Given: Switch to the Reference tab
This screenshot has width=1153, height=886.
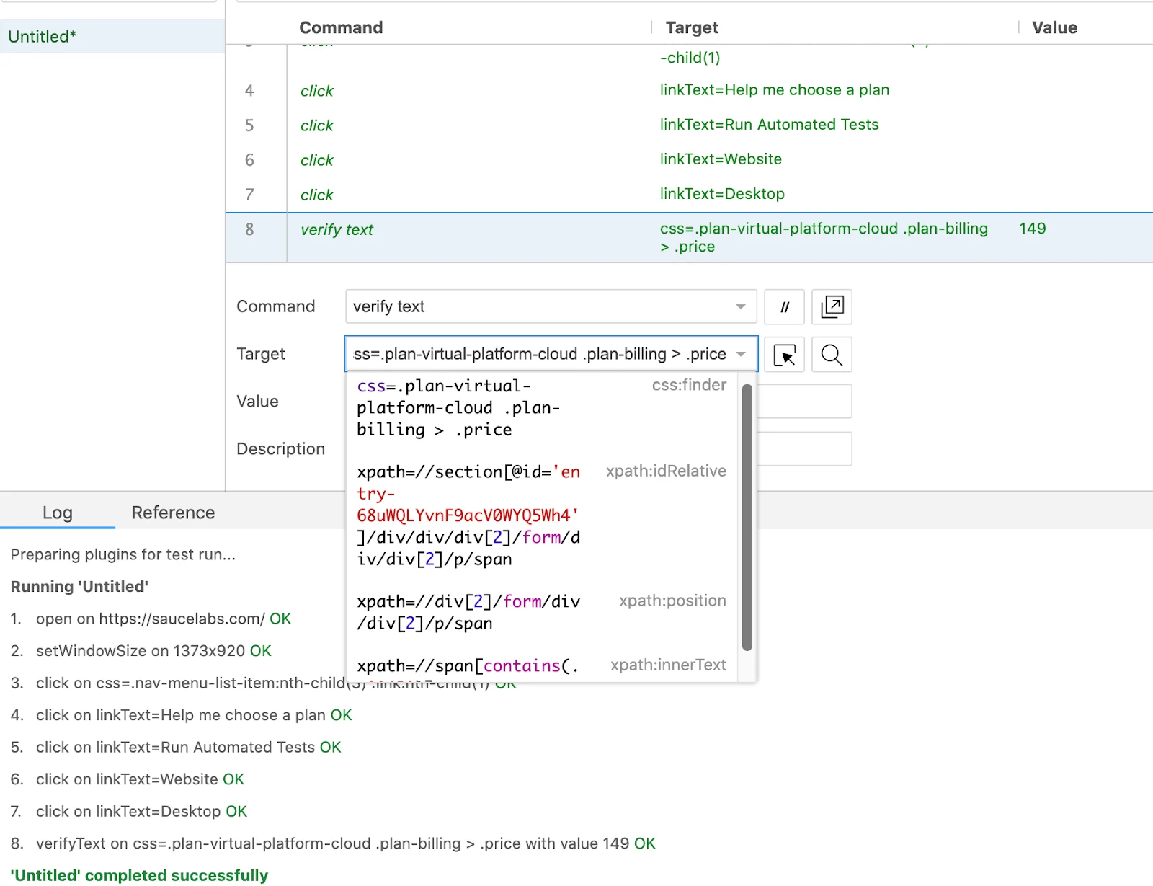Looking at the screenshot, I should (x=172, y=512).
